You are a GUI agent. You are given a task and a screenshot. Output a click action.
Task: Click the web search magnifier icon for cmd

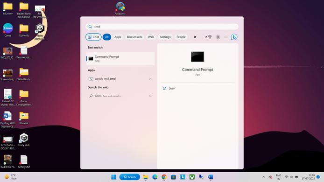point(91,96)
